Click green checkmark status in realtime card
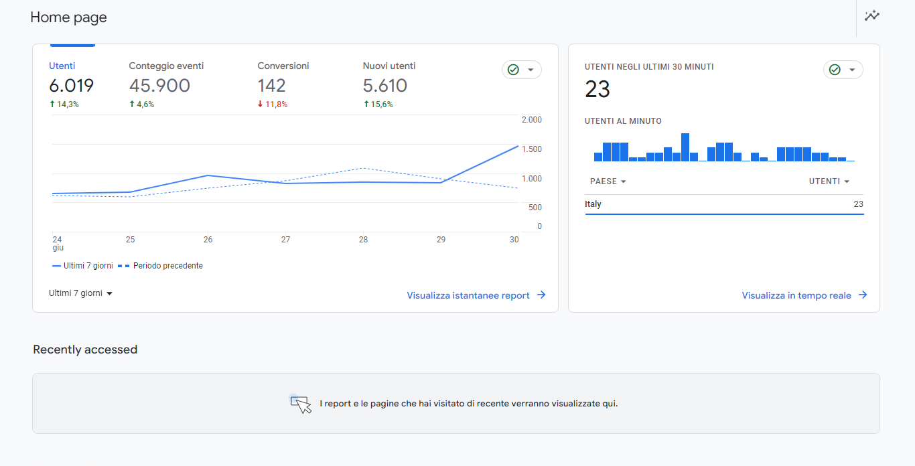Image resolution: width=915 pixels, height=466 pixels. tap(835, 70)
